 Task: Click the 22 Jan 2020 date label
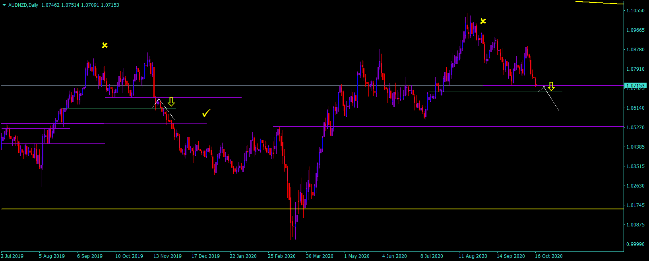click(243, 256)
